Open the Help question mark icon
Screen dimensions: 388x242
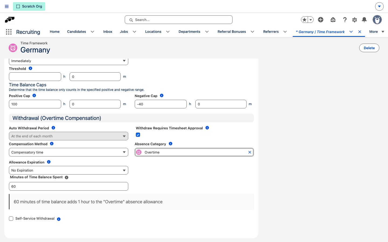pyautogui.click(x=345, y=20)
